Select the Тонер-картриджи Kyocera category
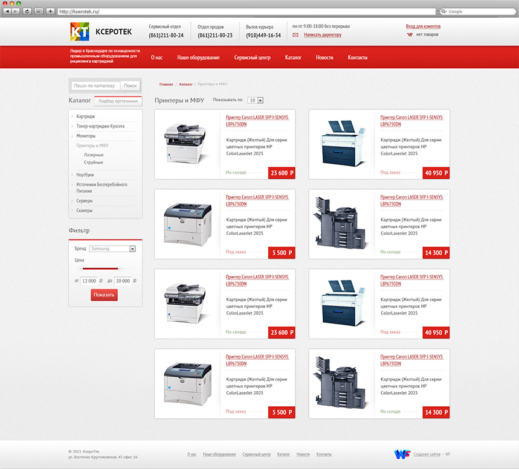Screen dimensions: 519x469 (x=100, y=126)
